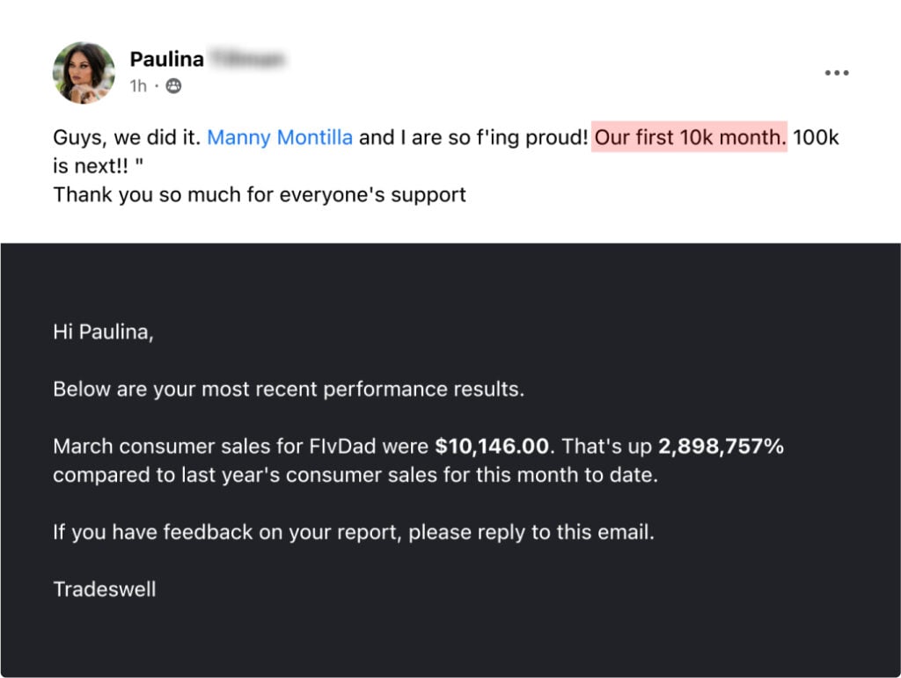Viewport: 901px width, 678px height.
Task: Click the highlighted 'Our first 10k month.' text
Action: click(x=690, y=137)
